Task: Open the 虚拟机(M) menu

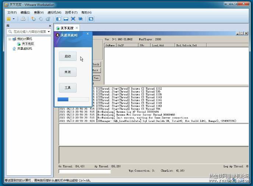Action: point(55,12)
